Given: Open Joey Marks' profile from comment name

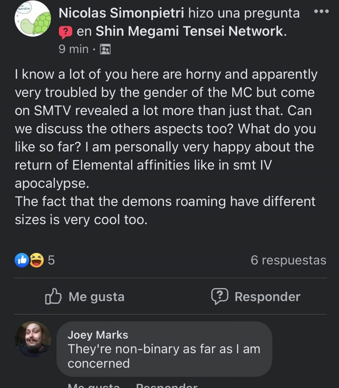Looking at the screenshot, I should point(98,335).
